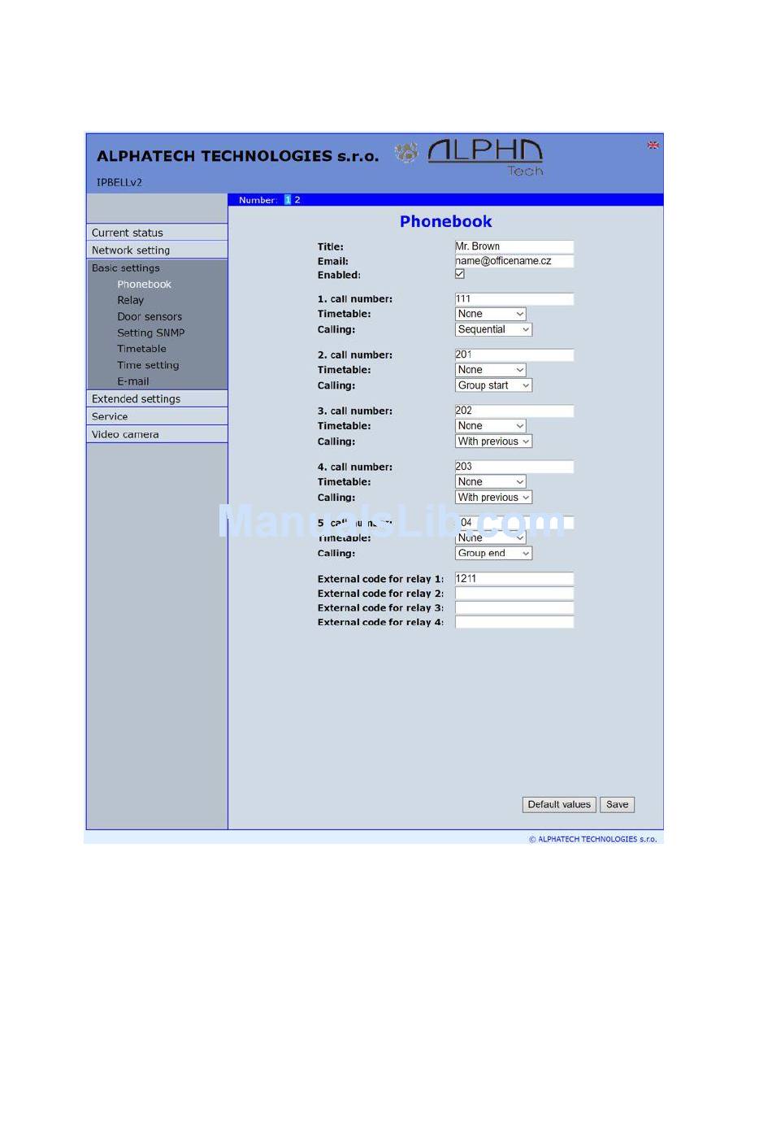This screenshot has width=772, height=1131.
Task: Click the Save button
Action: click(x=618, y=805)
